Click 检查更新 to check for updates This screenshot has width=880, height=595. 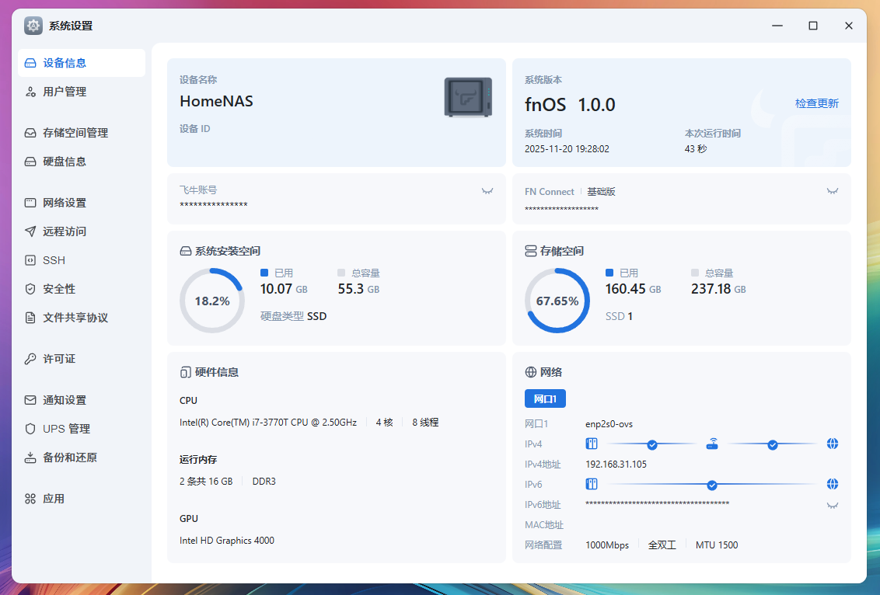816,103
